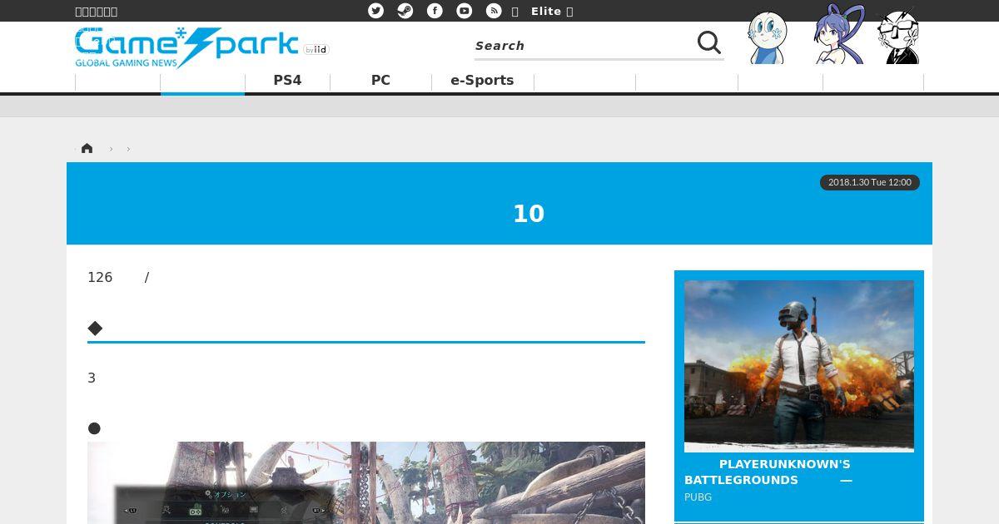The image size is (999, 524).
Task: Open the PC navigation tab
Action: [x=380, y=81]
